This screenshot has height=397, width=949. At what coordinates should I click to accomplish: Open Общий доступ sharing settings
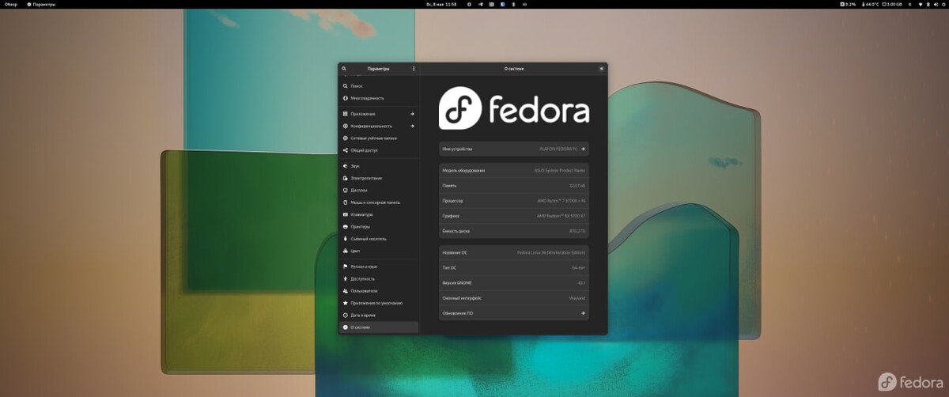378,150
